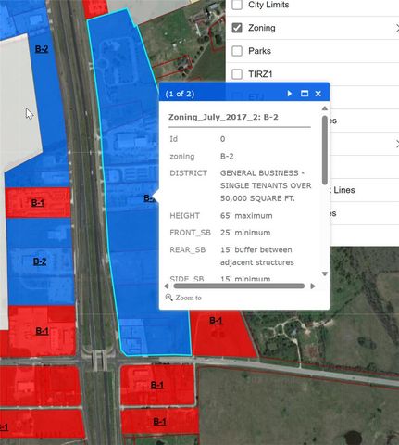Click the Zoom to magnifier icon
This screenshot has width=399, height=445.
tap(168, 298)
